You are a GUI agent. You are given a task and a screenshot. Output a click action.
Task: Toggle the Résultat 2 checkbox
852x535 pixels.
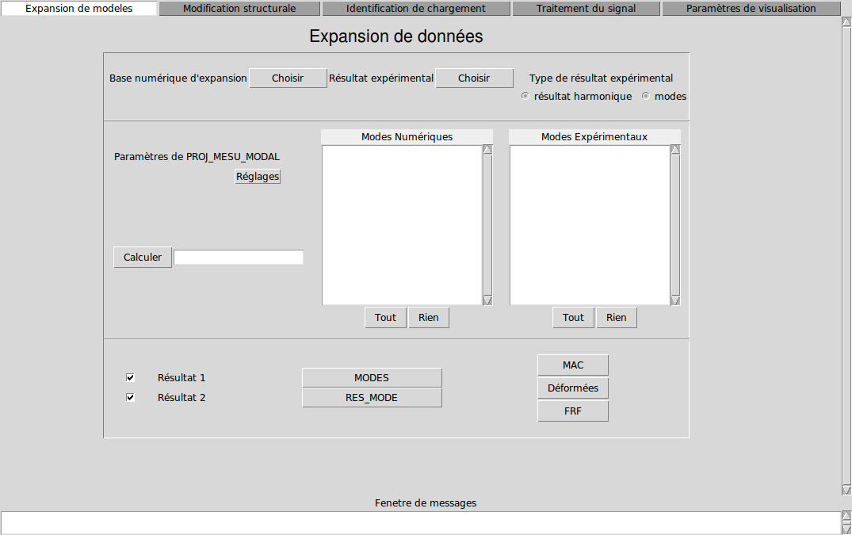point(131,398)
